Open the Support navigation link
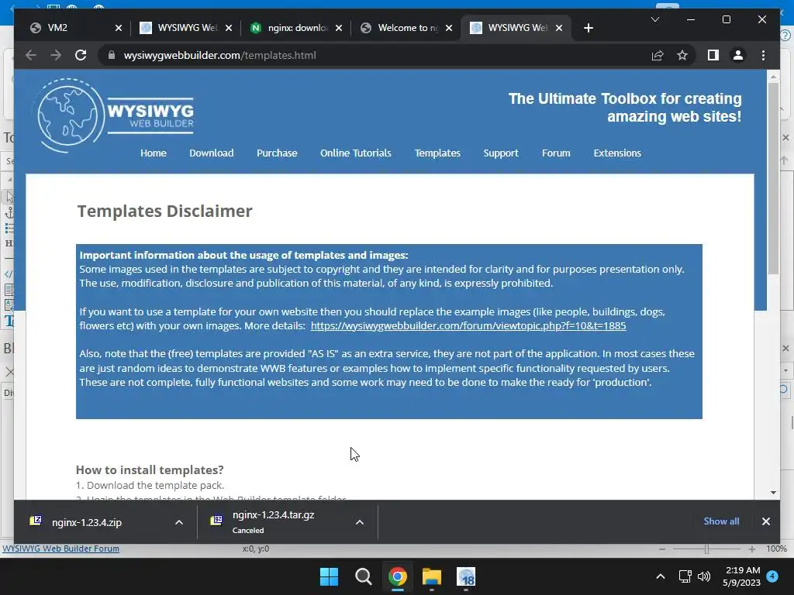This screenshot has width=794, height=595. [x=501, y=153]
